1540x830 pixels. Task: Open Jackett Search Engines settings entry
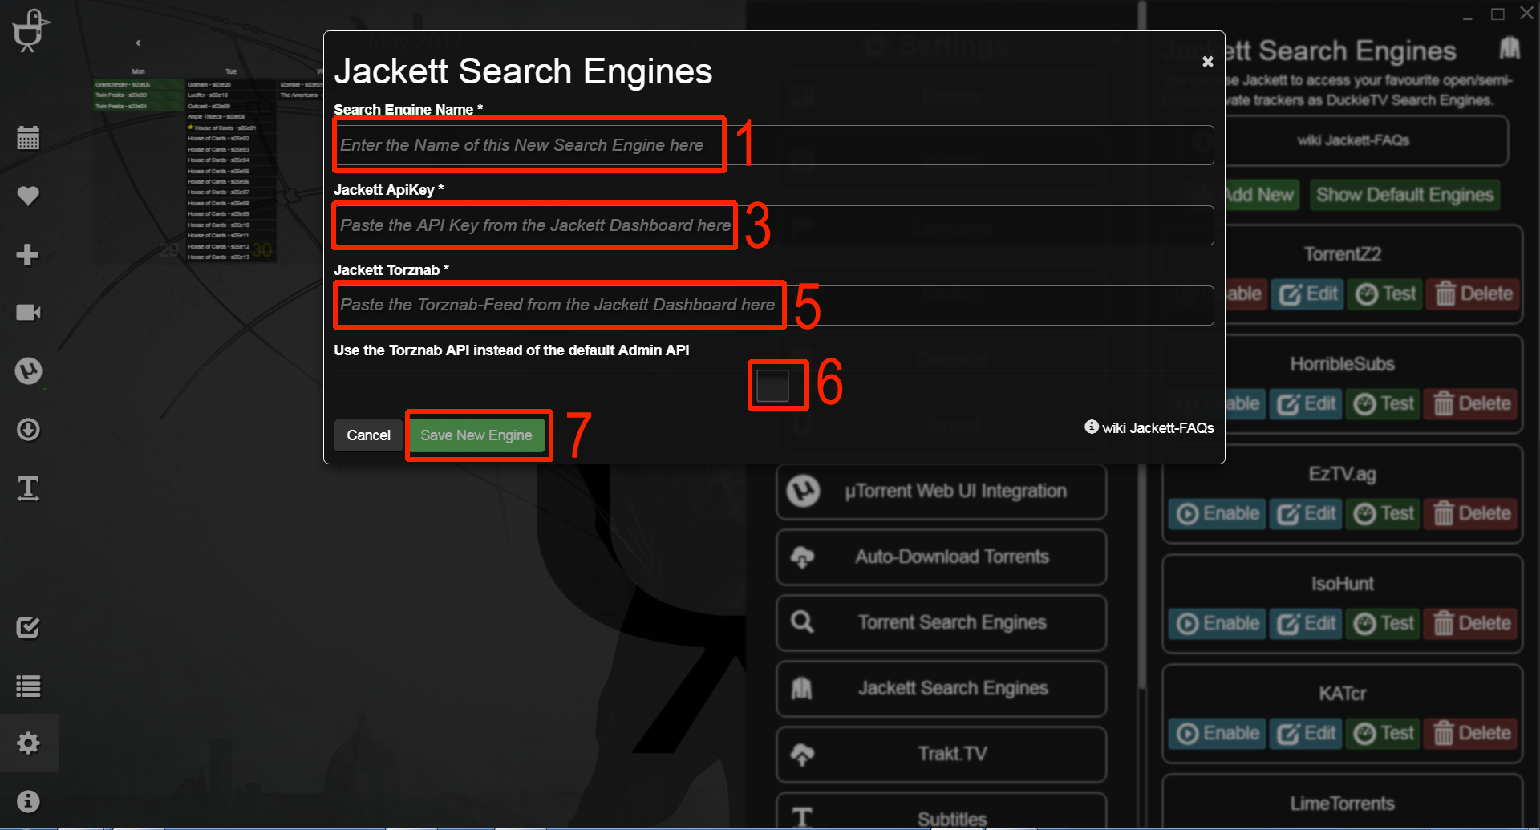pos(942,688)
